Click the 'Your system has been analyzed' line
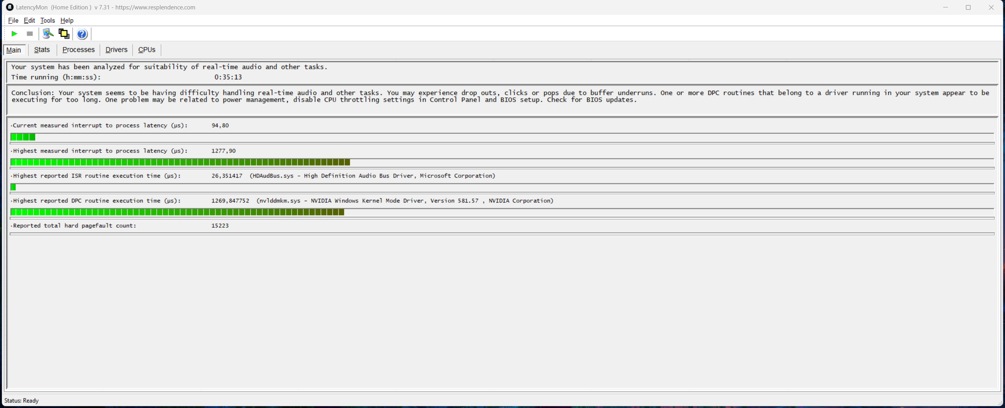The height and width of the screenshot is (408, 1005). click(x=169, y=67)
